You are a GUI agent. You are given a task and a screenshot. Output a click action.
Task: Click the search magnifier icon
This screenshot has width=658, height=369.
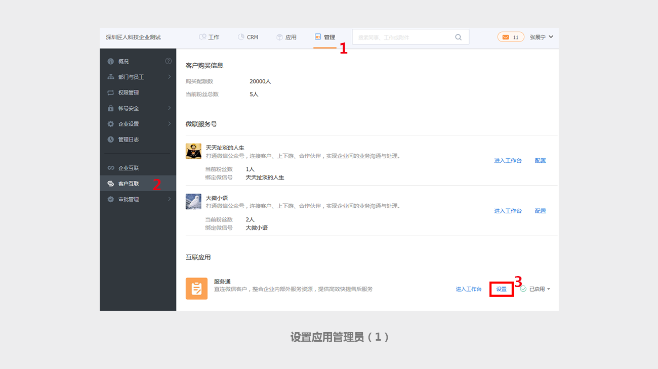(x=459, y=37)
